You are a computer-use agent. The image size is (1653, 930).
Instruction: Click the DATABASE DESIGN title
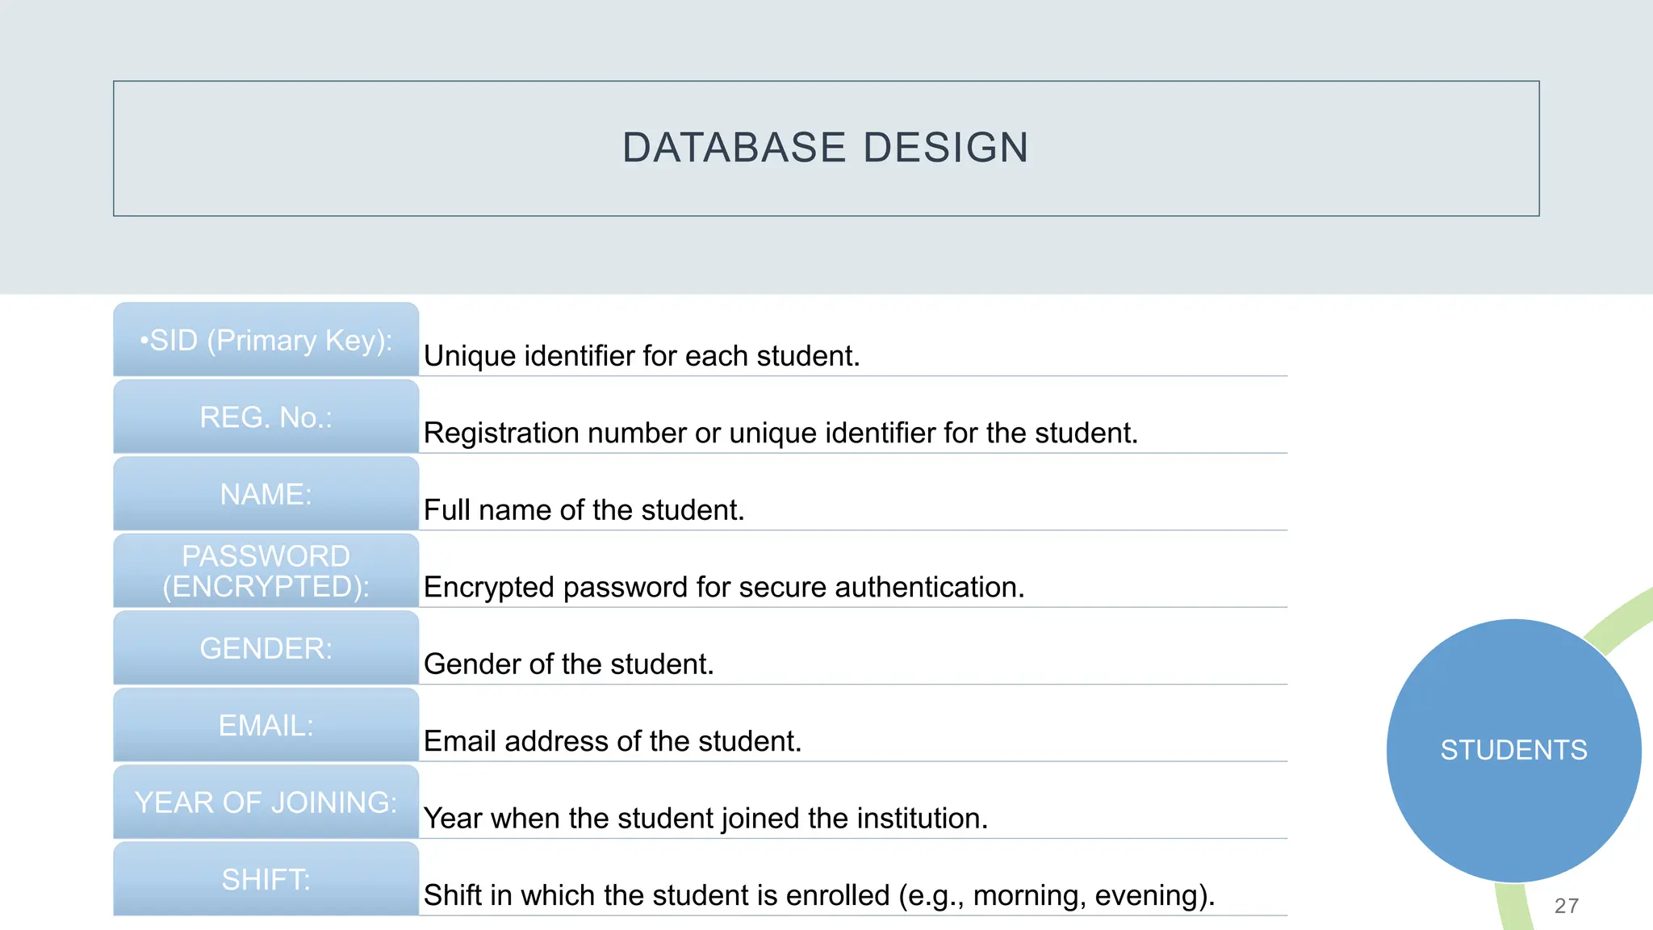click(x=826, y=148)
